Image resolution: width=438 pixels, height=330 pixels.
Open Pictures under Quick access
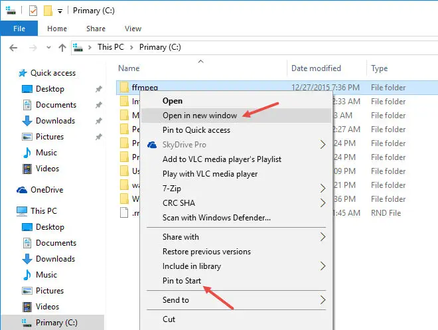50,137
